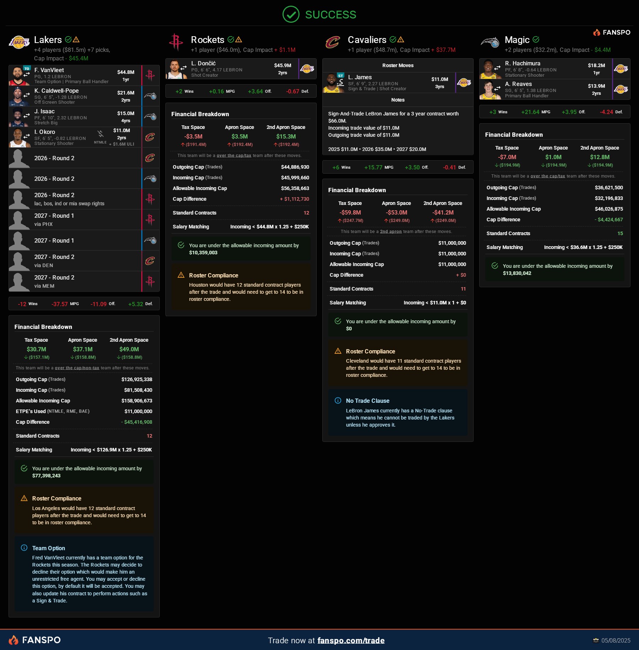Click the Cavaliers '2nd apron' link
The width and height of the screenshot is (639, 650).
tap(391, 232)
